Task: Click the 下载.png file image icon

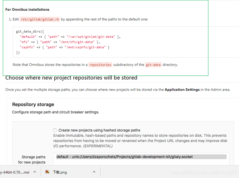Action: click(47, 172)
